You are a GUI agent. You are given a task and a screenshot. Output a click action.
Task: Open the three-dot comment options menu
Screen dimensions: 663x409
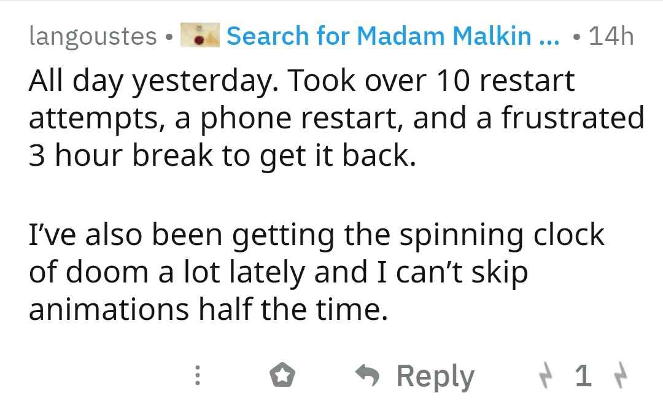coord(197,376)
